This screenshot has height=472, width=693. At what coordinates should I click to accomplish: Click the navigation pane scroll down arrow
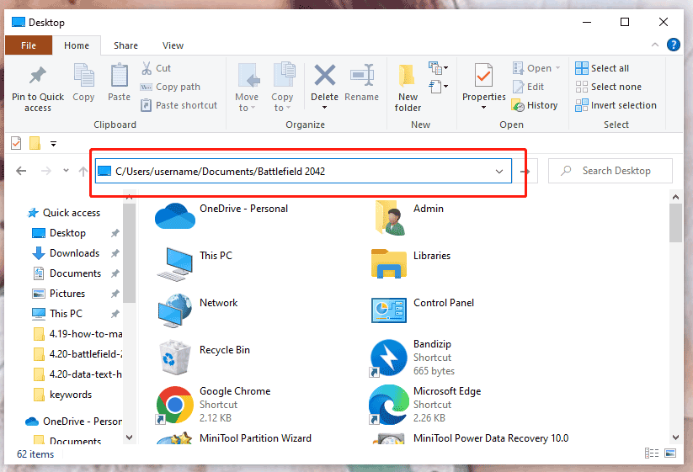pyautogui.click(x=129, y=438)
